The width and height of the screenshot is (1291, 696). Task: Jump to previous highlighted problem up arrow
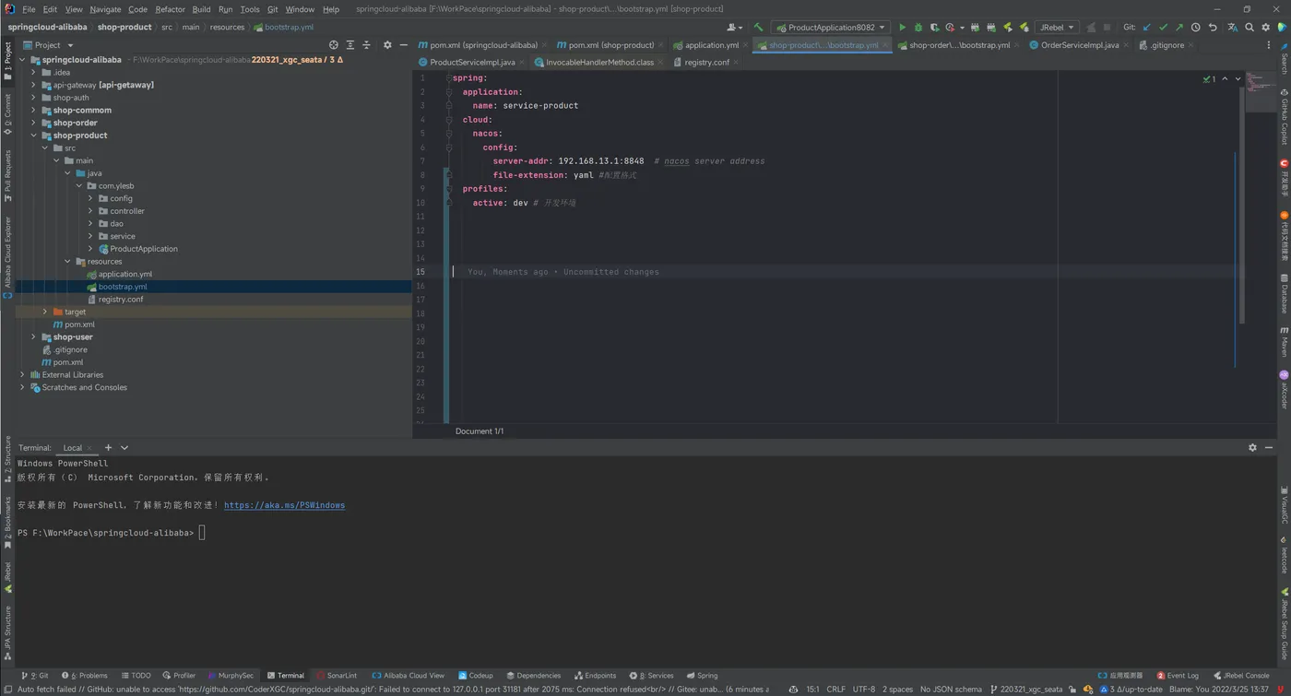tap(1225, 79)
